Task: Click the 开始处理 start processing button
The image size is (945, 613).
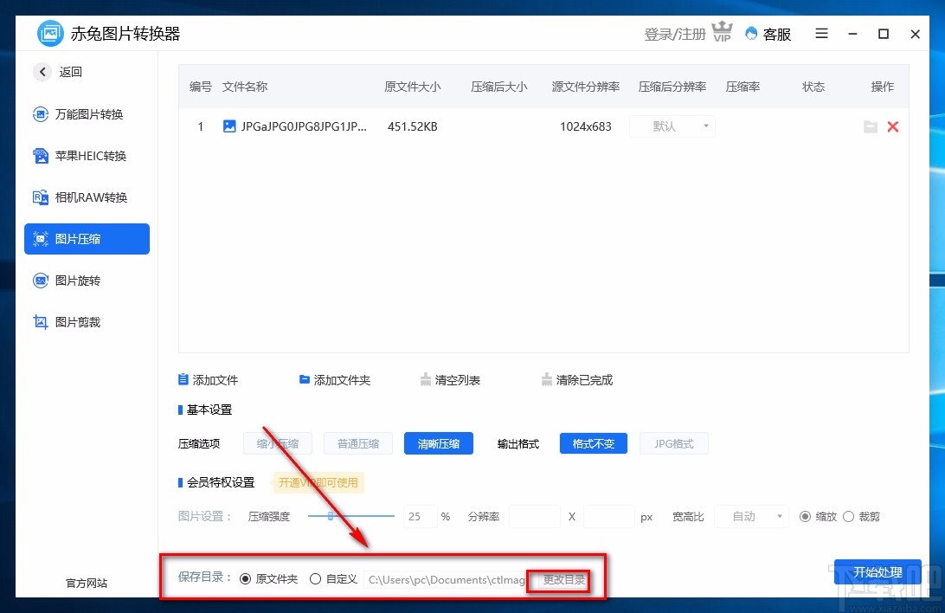Action: pyautogui.click(x=877, y=572)
